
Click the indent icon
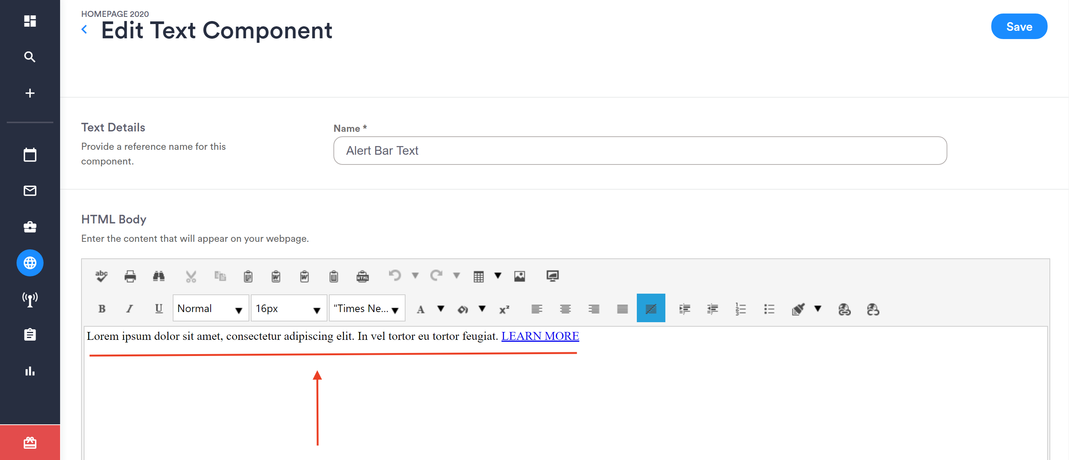tap(685, 309)
